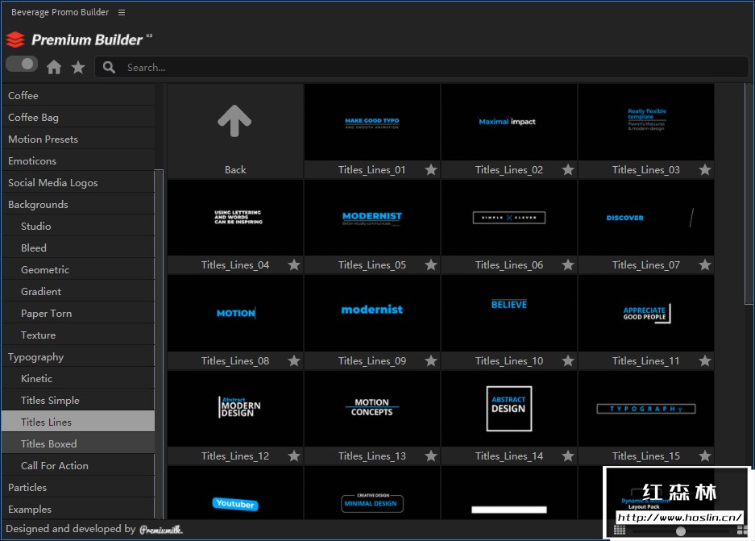The height and width of the screenshot is (541, 755).
Task: Choose the MOTION Titles_Lines_08 thumbnail
Action: coord(235,313)
